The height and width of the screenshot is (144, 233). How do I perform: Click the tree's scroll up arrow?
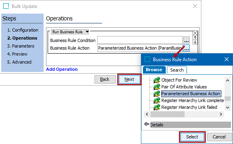tap(227, 80)
